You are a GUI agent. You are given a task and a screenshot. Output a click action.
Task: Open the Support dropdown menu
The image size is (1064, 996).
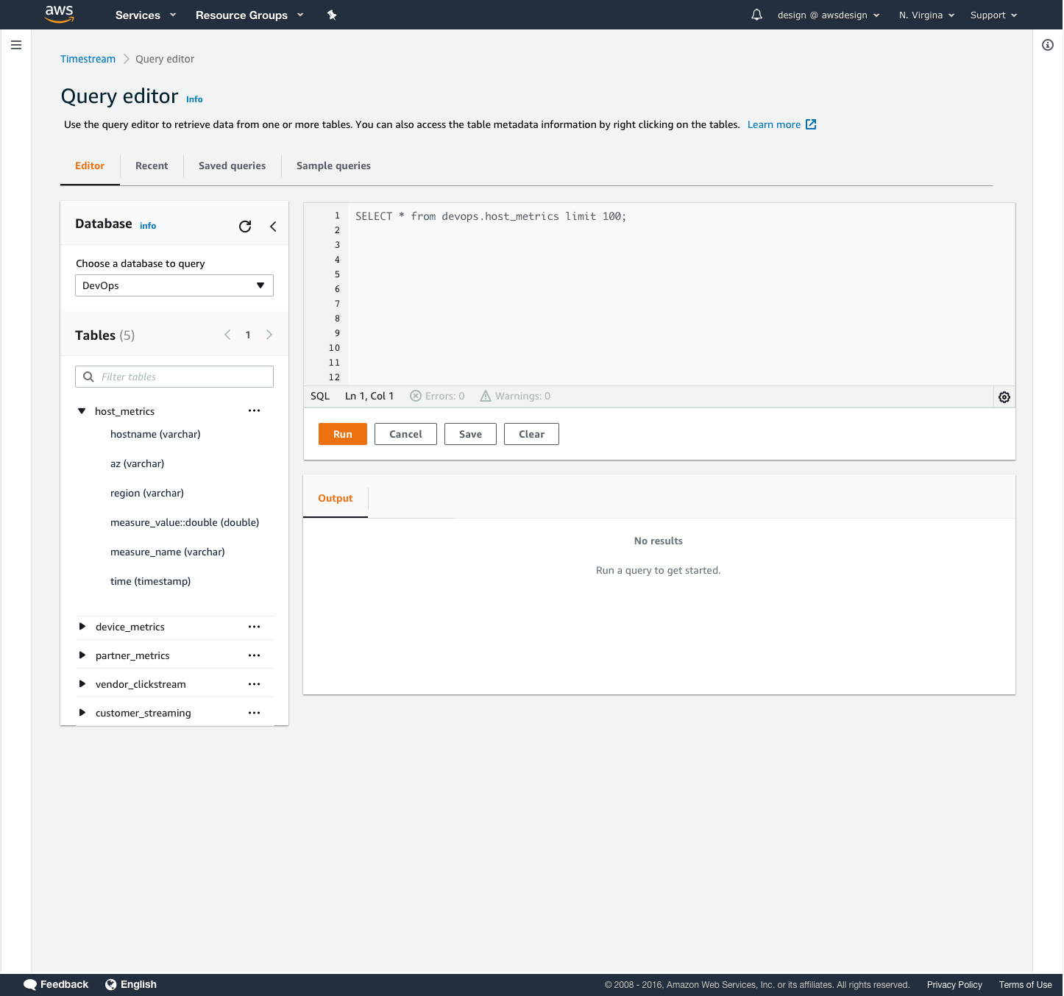pyautogui.click(x=993, y=15)
